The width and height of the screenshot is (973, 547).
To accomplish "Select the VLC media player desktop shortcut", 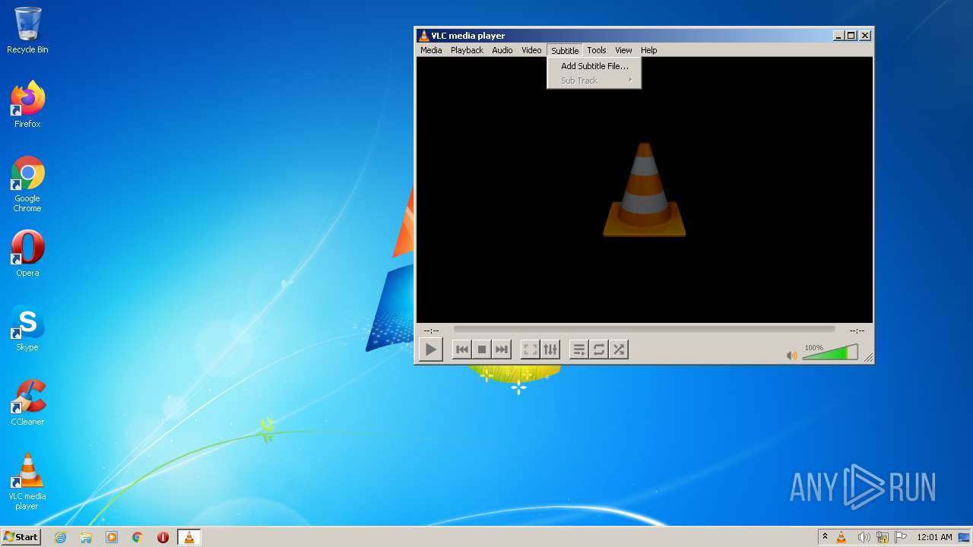I will [27, 482].
